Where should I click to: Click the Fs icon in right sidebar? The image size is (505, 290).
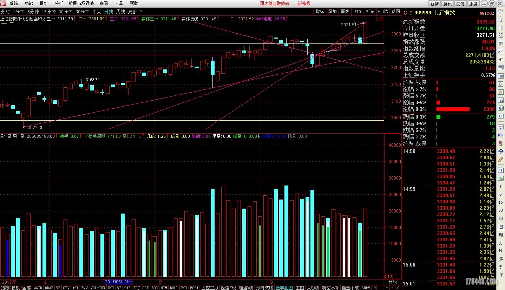pos(500,170)
